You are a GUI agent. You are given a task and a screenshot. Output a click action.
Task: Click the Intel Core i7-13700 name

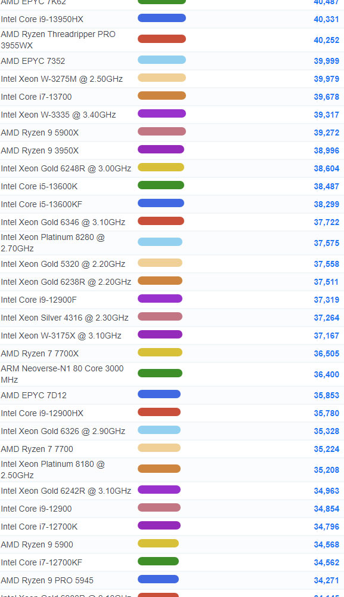coord(36,97)
